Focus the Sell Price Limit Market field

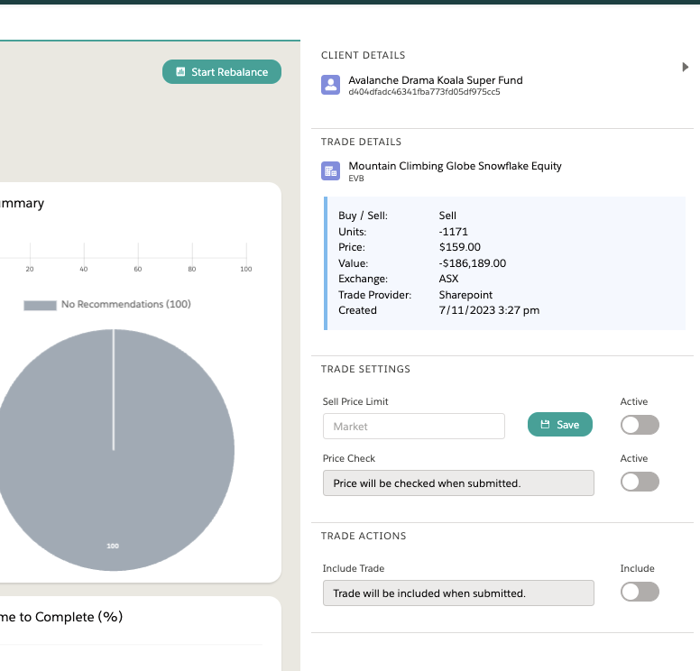click(x=413, y=426)
